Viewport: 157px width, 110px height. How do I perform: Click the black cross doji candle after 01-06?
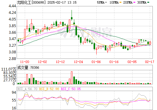(103, 46)
